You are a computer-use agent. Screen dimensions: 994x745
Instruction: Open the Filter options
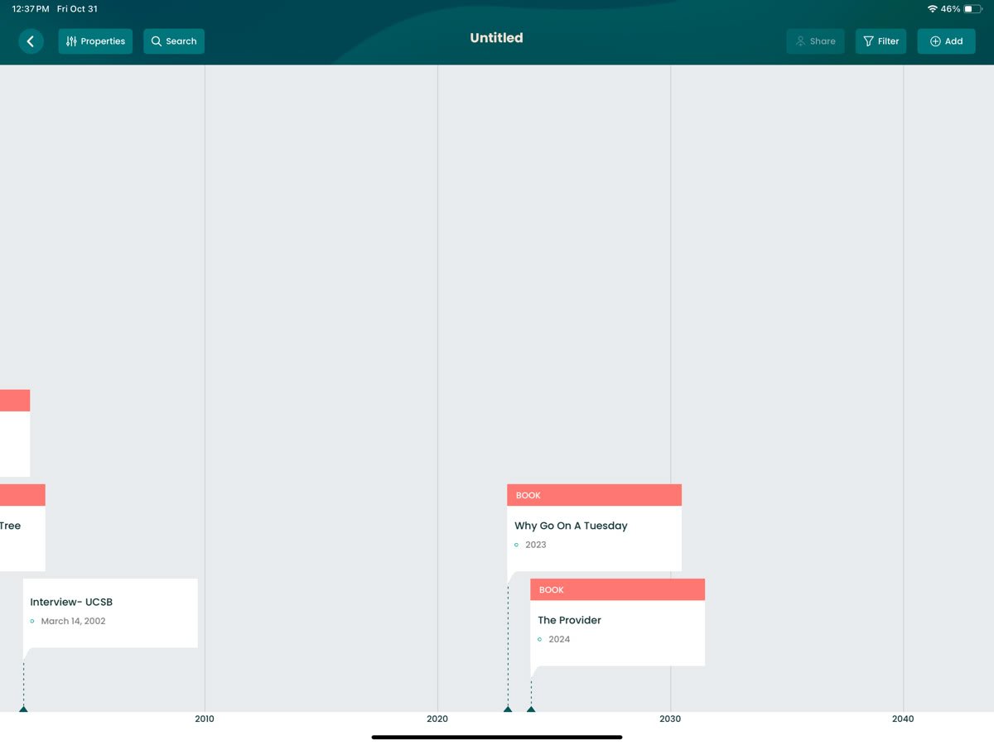881,41
